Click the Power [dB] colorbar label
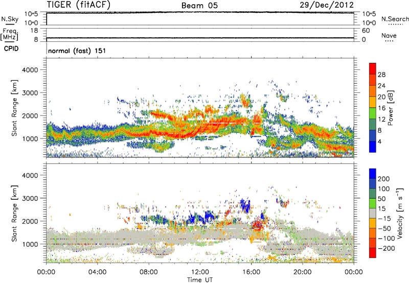Screen dimensions: 409x283 pos(390,108)
